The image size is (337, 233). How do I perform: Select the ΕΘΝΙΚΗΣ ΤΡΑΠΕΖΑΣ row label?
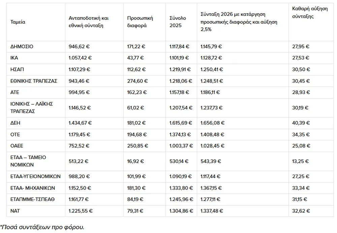pyautogui.click(x=34, y=81)
